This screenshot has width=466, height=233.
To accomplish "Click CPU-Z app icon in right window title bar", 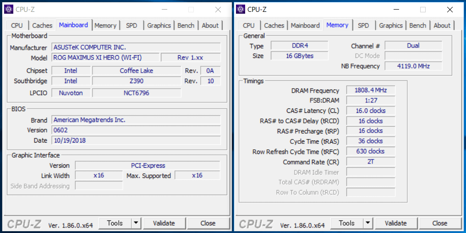I will point(241,9).
